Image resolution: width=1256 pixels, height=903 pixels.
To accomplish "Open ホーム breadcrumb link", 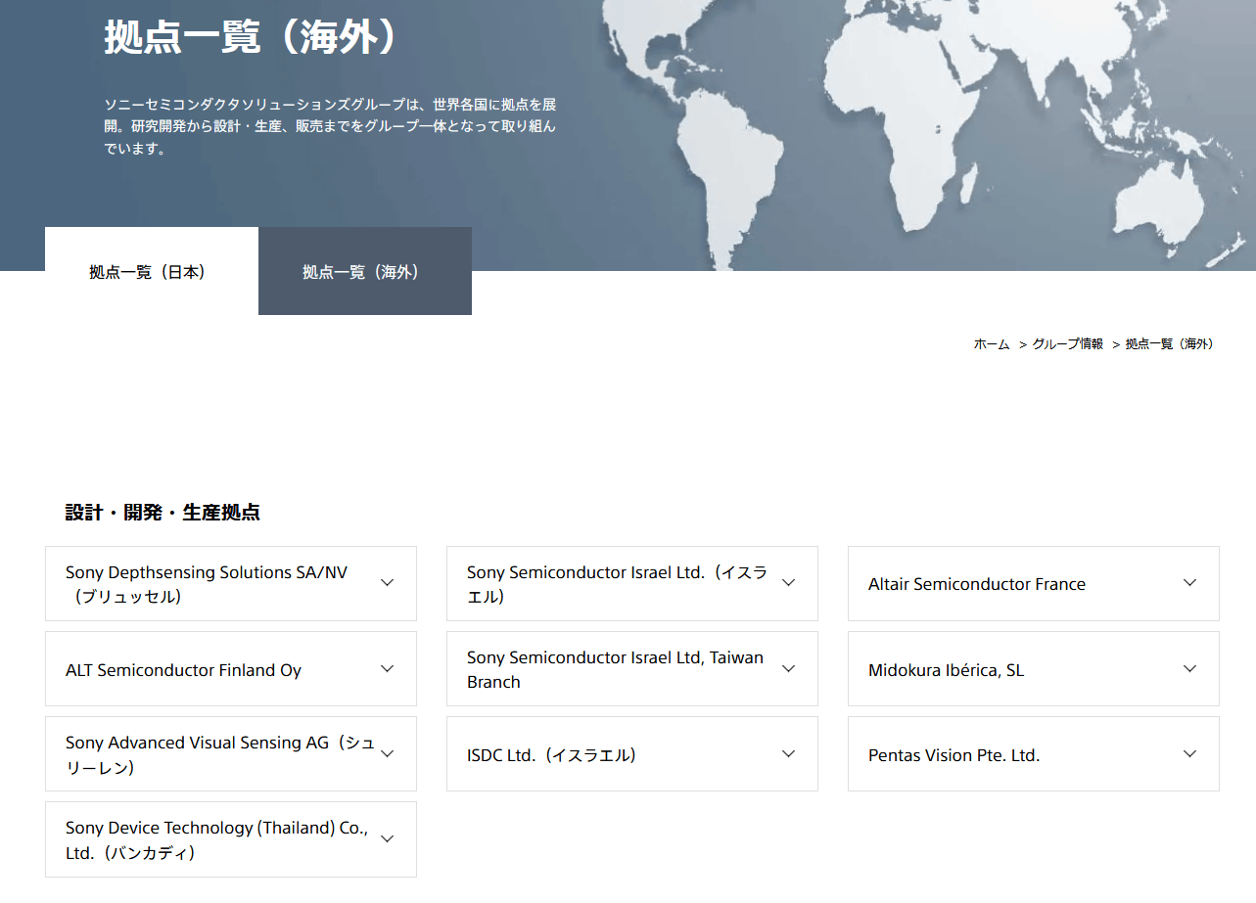I will 991,344.
